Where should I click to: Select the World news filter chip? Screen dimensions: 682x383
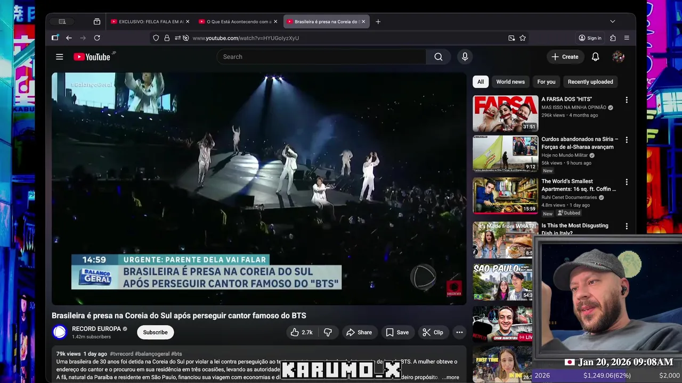pos(510,82)
